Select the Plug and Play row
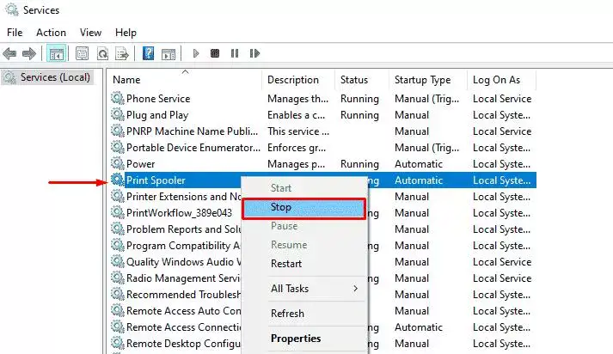This screenshot has height=354, width=613. (x=323, y=115)
